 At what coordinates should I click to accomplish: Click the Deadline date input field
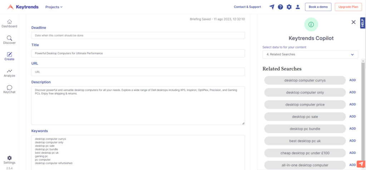click(138, 35)
